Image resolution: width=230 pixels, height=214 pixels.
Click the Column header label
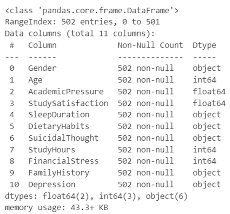click(42, 45)
